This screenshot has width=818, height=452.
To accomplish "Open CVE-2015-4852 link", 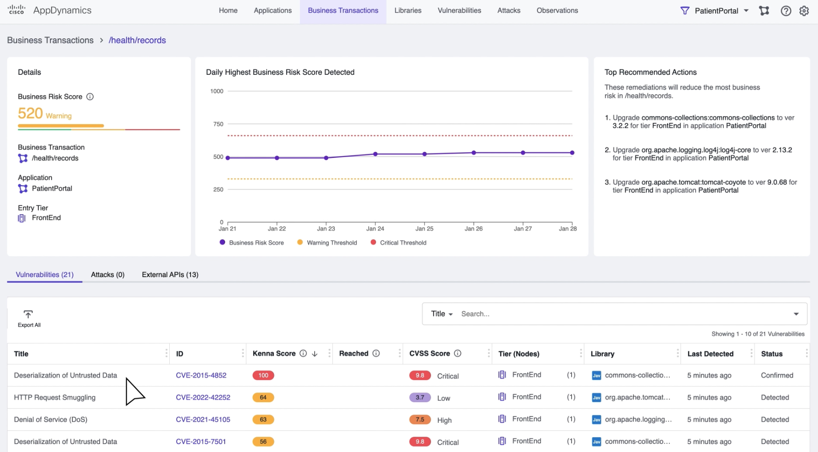I will coord(201,375).
